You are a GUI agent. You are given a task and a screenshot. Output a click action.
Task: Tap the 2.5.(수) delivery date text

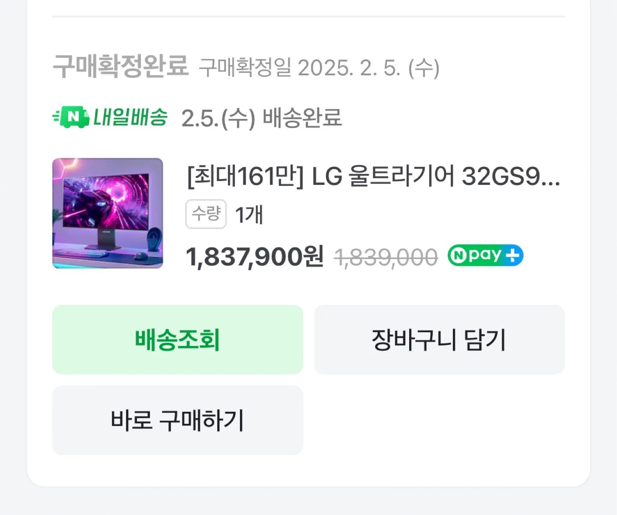coord(218,118)
